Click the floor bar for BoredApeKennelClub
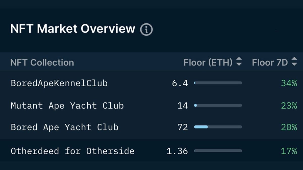 click(x=218, y=83)
